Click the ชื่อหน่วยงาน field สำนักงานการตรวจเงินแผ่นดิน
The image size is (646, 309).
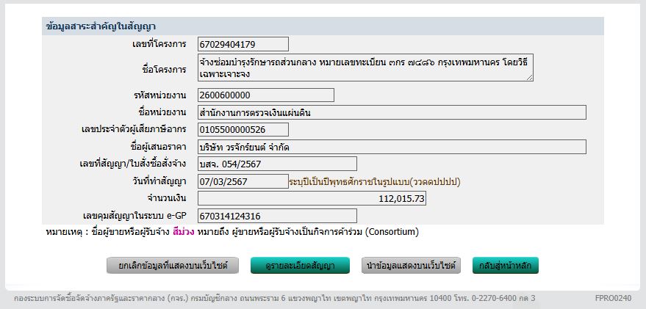click(x=391, y=112)
